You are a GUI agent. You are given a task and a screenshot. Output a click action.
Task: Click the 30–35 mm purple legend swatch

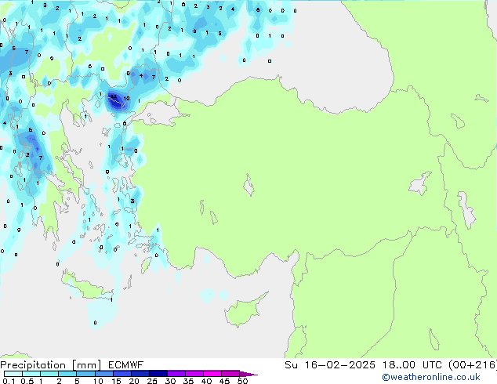(176, 374)
